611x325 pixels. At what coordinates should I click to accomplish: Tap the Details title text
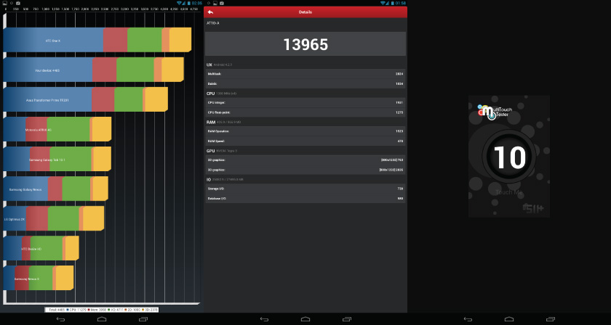(305, 12)
